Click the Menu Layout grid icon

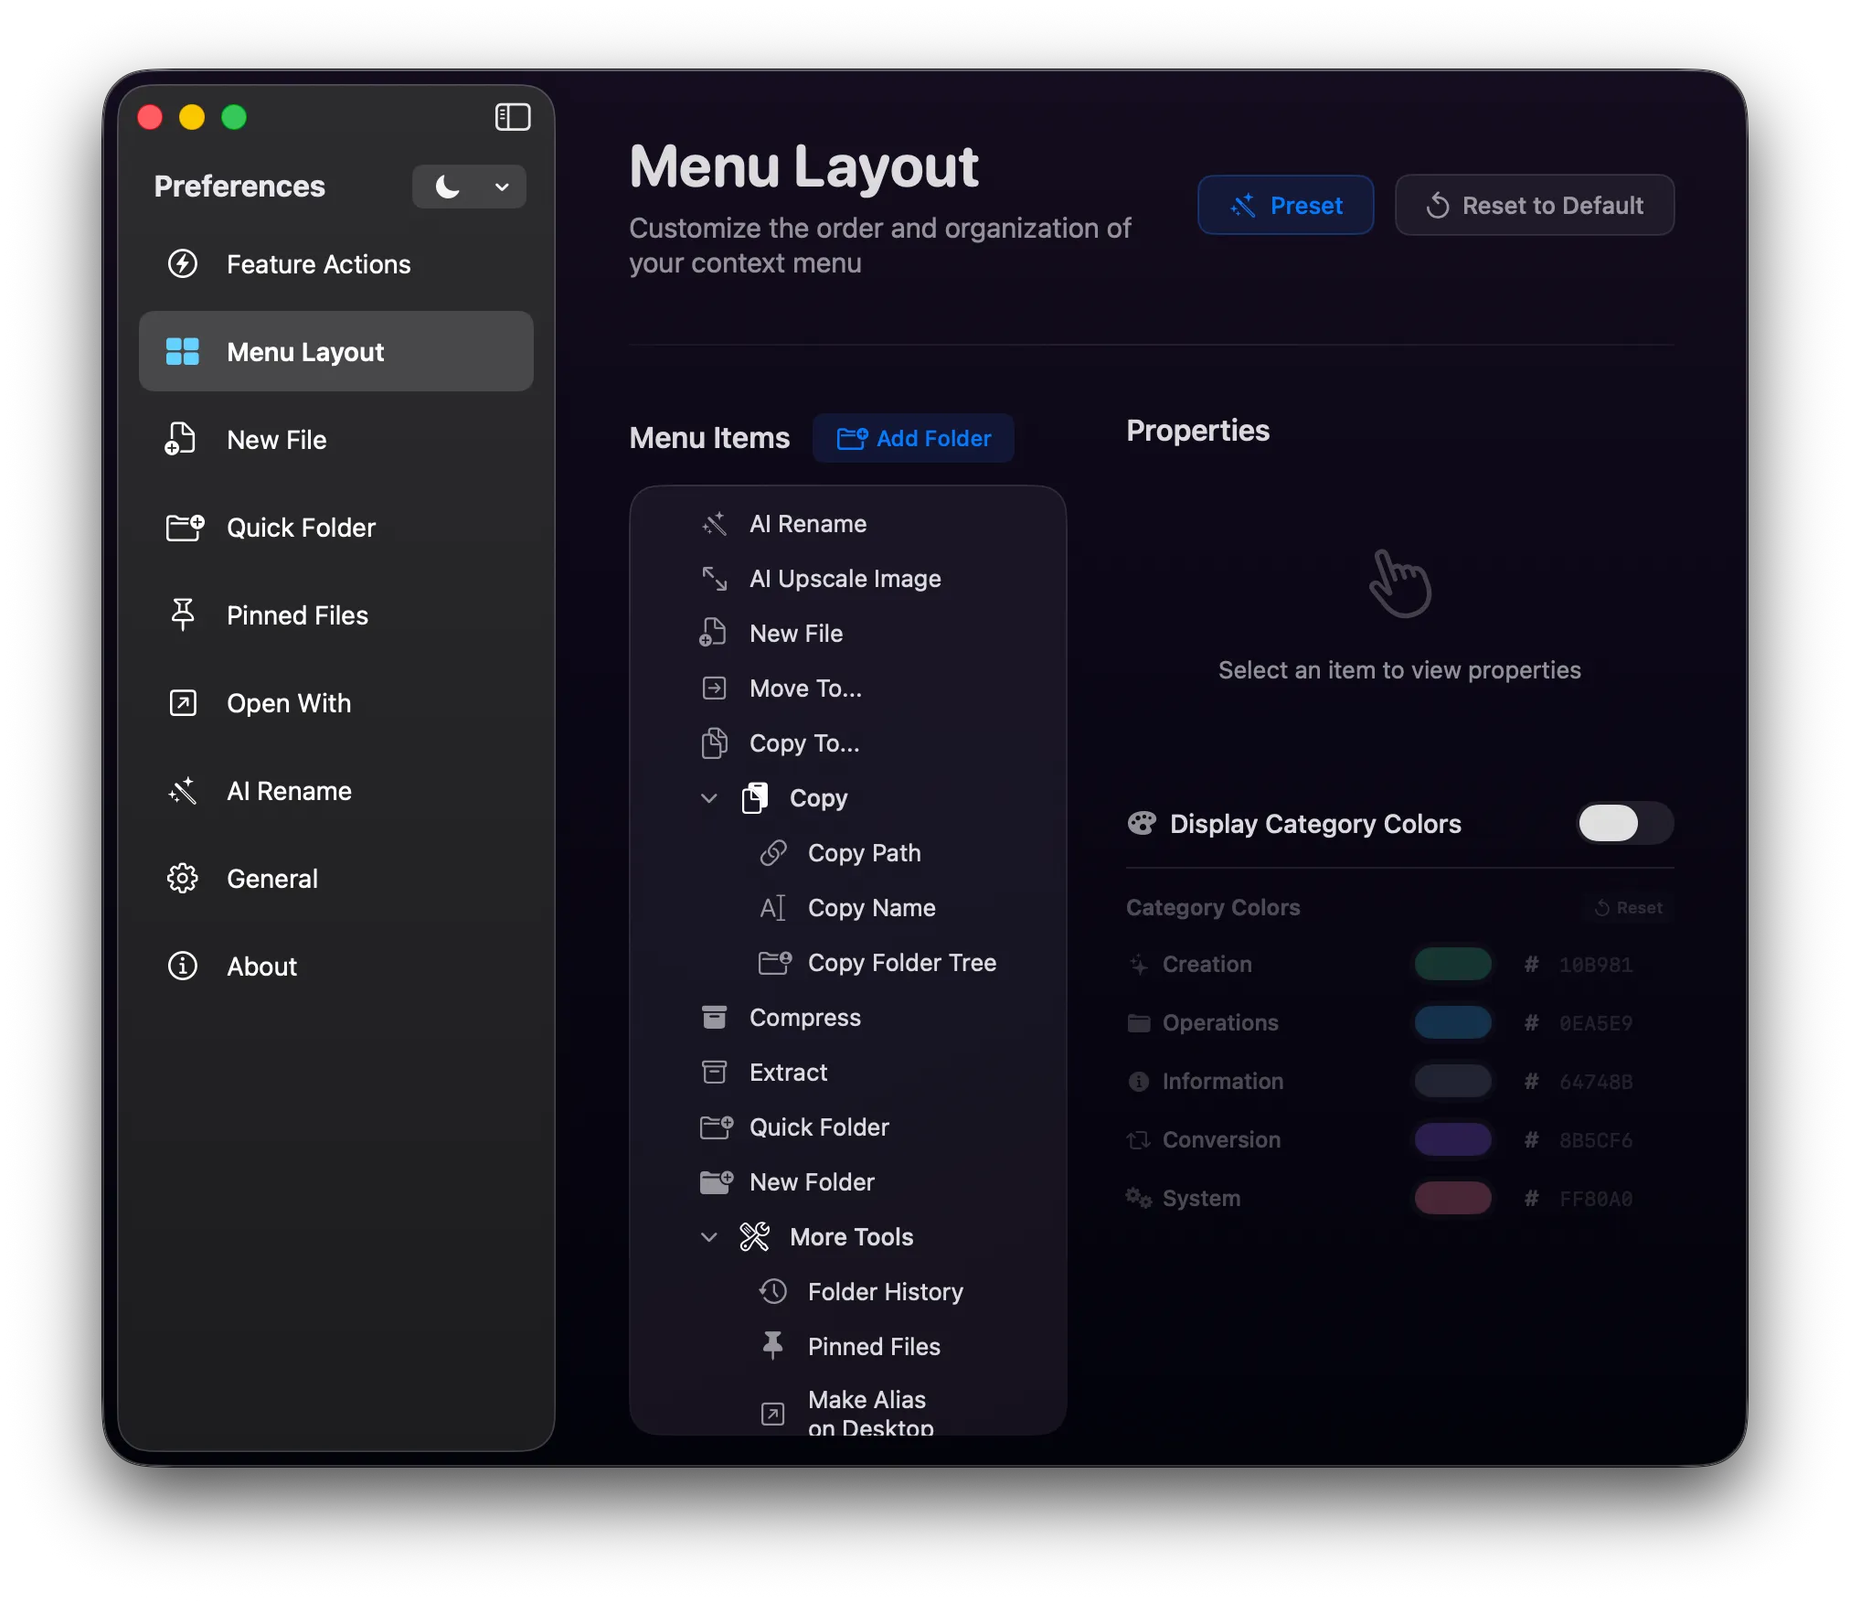point(183,352)
